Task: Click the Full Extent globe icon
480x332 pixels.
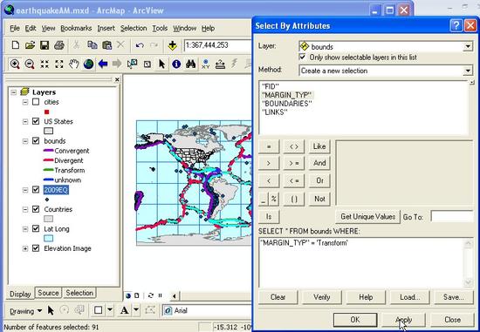Action: [88, 64]
